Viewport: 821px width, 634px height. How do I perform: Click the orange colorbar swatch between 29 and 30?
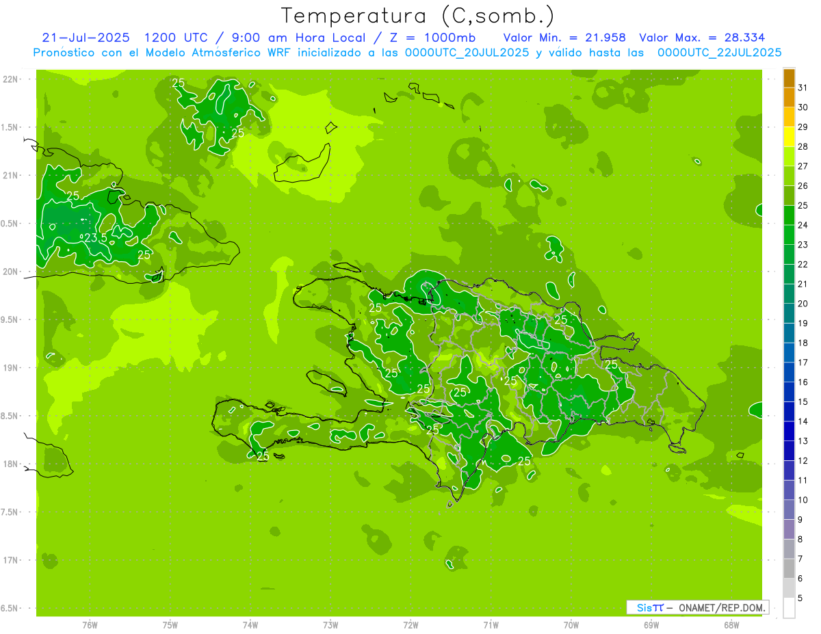(789, 117)
